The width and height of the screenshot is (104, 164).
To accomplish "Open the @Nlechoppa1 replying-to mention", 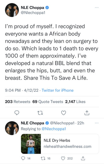I will [54, 129].
